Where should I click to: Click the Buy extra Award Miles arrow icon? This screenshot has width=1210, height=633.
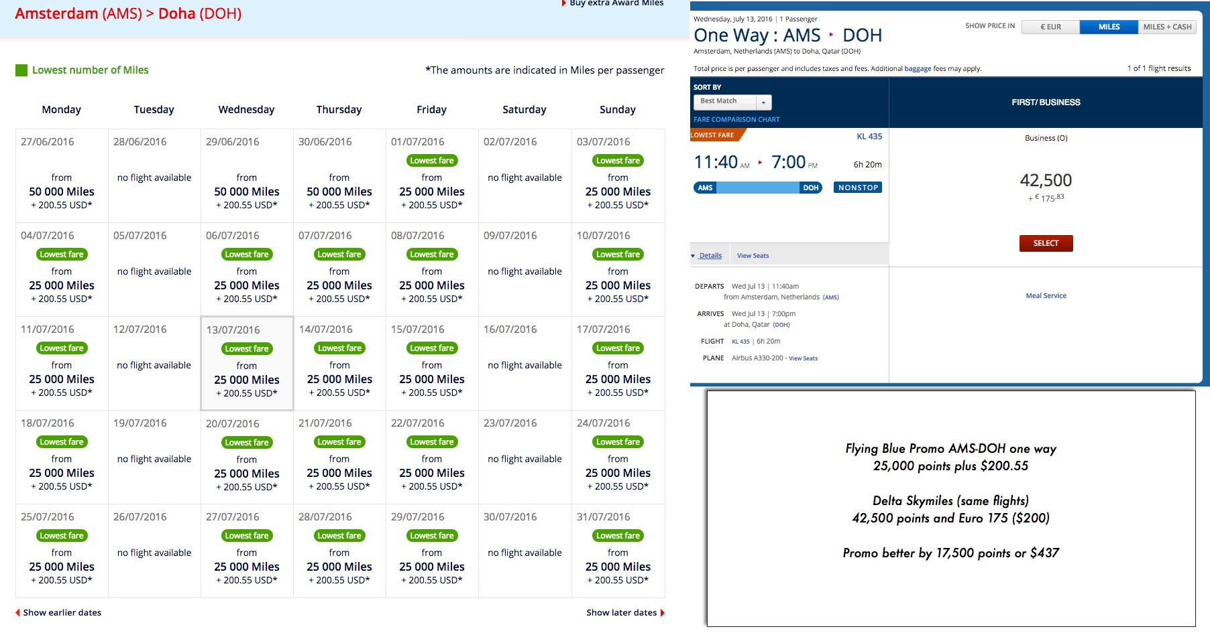click(x=564, y=3)
